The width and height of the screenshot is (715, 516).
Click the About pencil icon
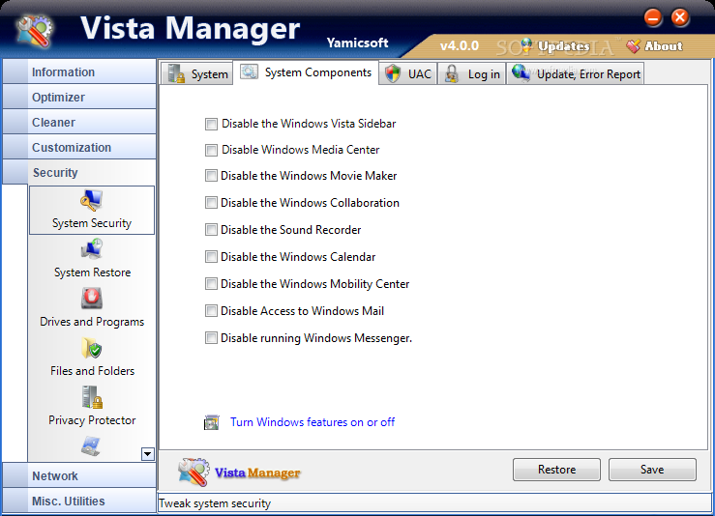pyautogui.click(x=634, y=46)
